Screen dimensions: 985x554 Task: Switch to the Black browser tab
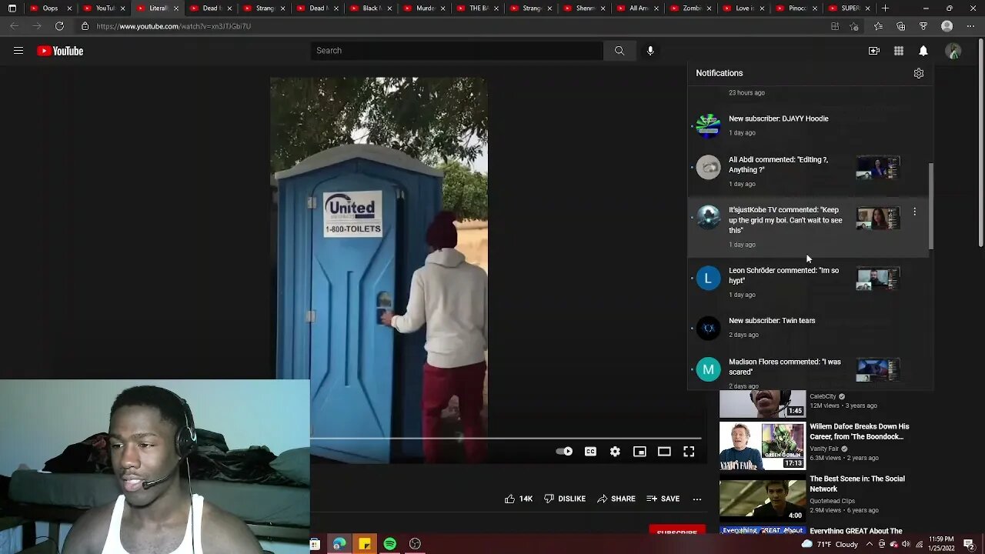click(369, 8)
